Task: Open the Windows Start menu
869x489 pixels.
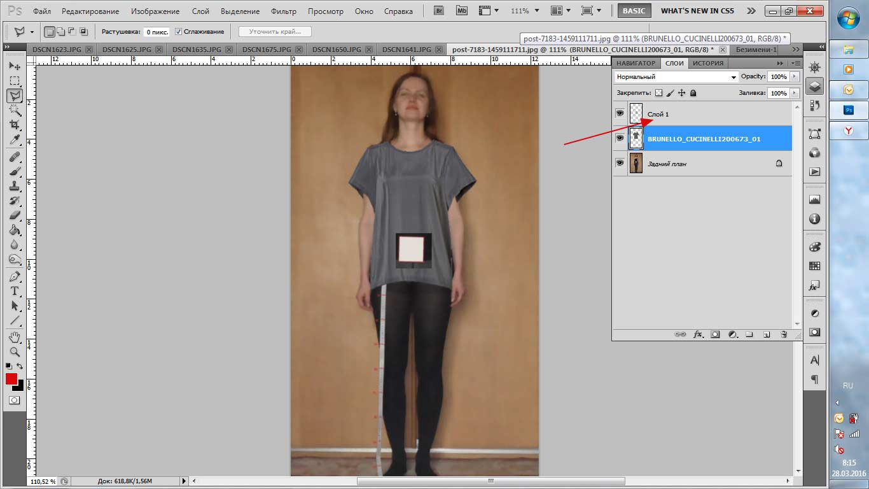Action: tap(849, 19)
